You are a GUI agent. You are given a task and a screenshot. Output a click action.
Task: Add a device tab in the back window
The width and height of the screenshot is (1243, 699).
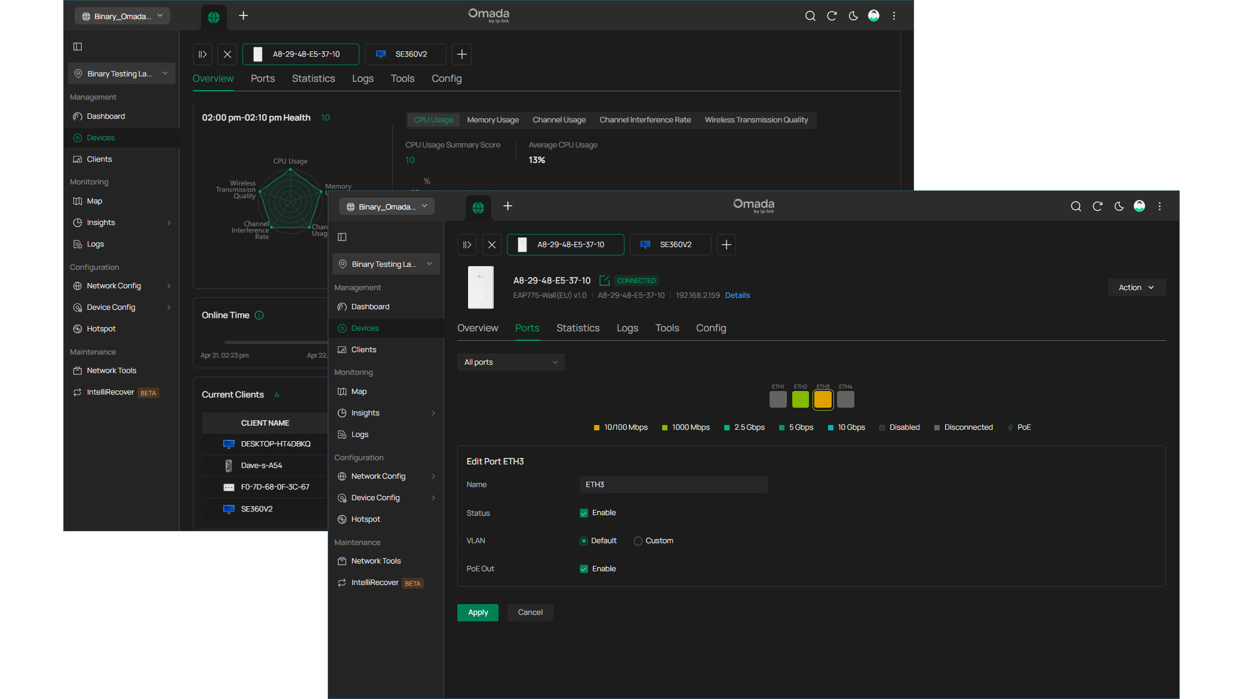pos(461,54)
